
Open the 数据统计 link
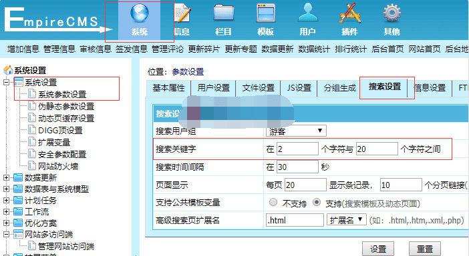click(314, 49)
